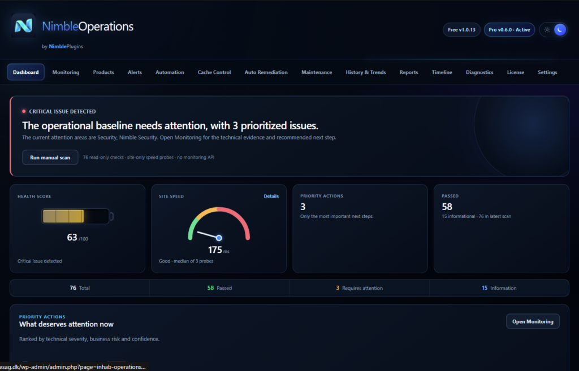579x371 pixels.
Task: Click the 63 /100 health score value
Action: [77, 238]
